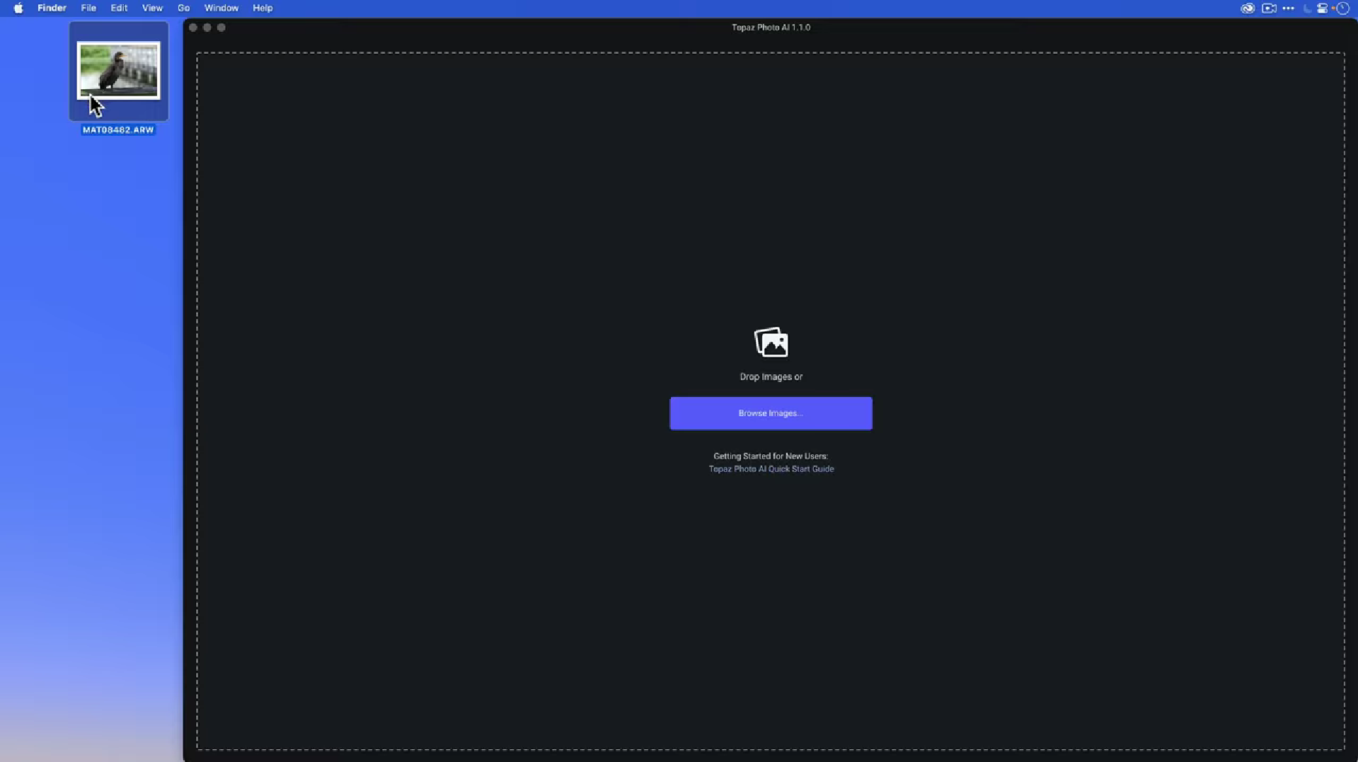Click the Browse Images button
Image resolution: width=1358 pixels, height=762 pixels.
click(771, 413)
